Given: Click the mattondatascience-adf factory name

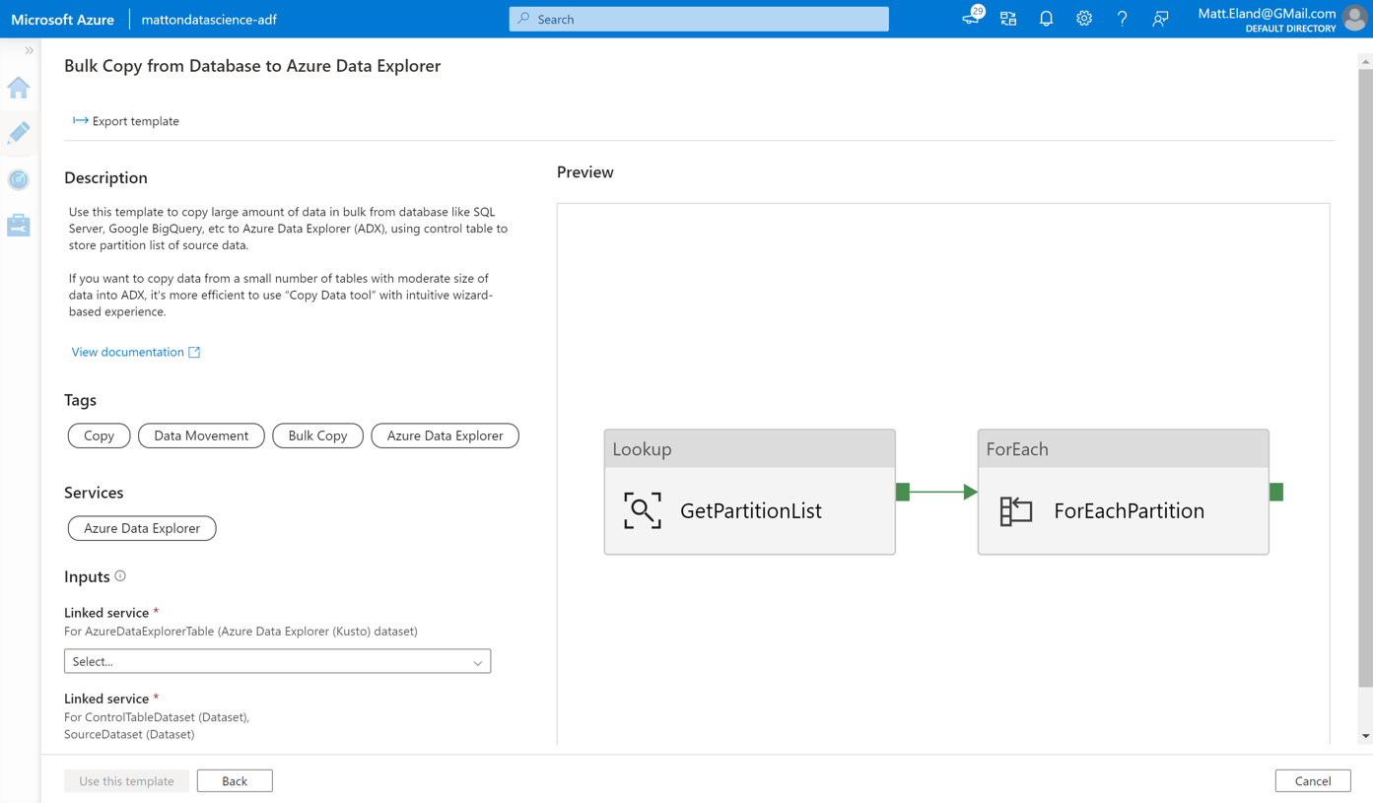Looking at the screenshot, I should (x=209, y=19).
